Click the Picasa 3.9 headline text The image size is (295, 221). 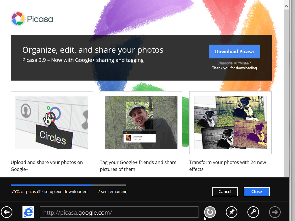[83, 60]
